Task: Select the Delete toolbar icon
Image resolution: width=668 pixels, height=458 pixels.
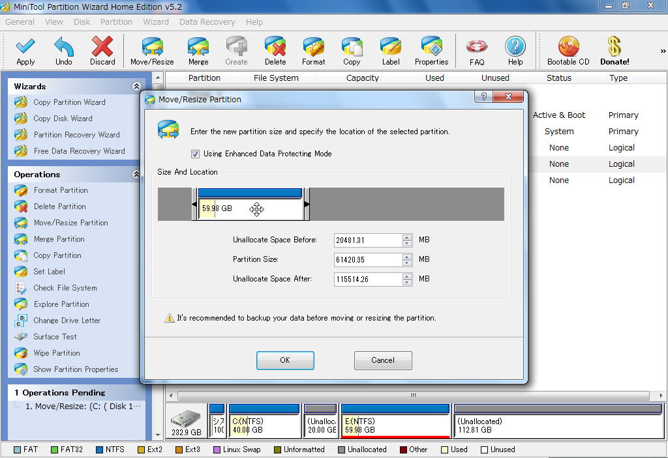Action: (275, 51)
